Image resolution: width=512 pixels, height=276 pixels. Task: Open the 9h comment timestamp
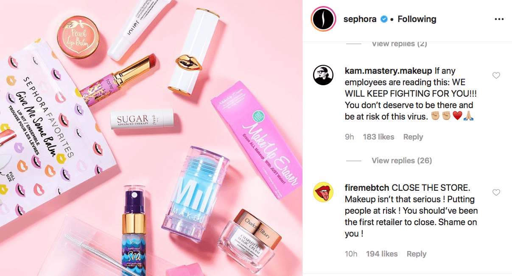pos(350,137)
